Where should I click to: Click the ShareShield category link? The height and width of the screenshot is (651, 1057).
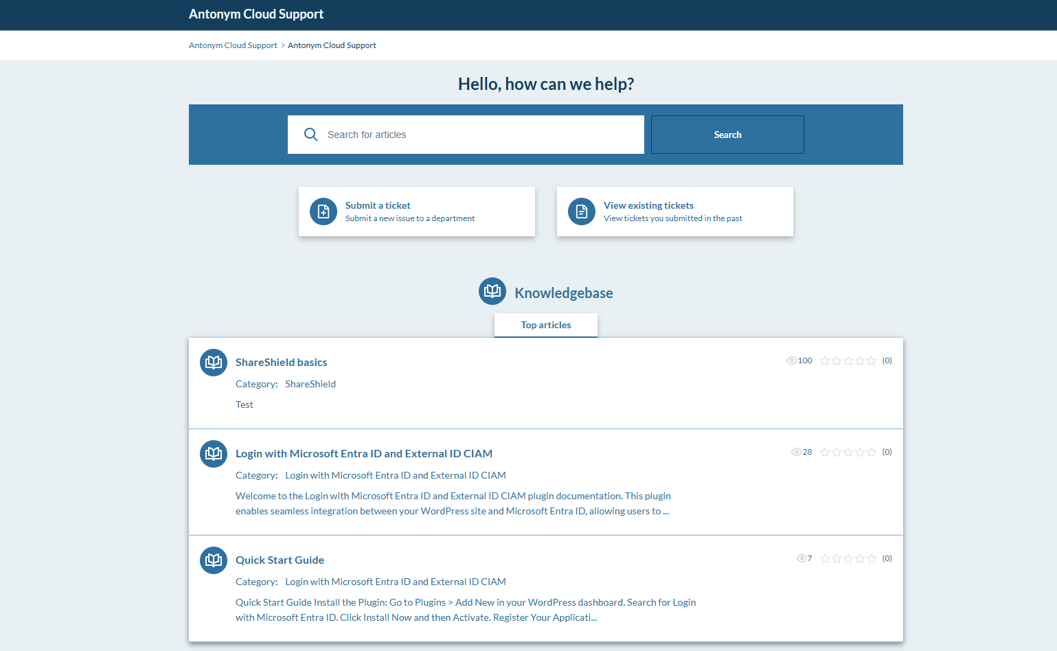[310, 384]
